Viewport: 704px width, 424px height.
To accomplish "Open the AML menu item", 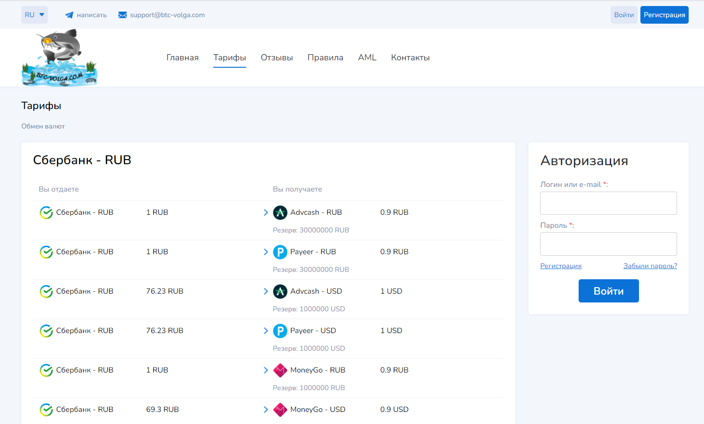I will tap(367, 58).
